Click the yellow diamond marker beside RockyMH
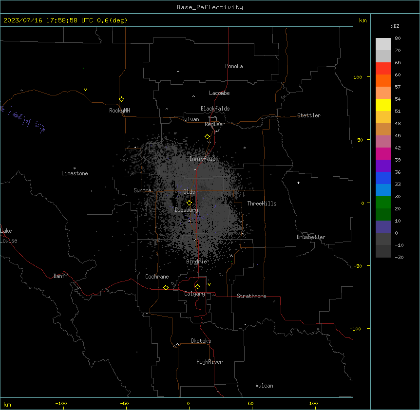The image size is (420, 410). tap(121, 99)
